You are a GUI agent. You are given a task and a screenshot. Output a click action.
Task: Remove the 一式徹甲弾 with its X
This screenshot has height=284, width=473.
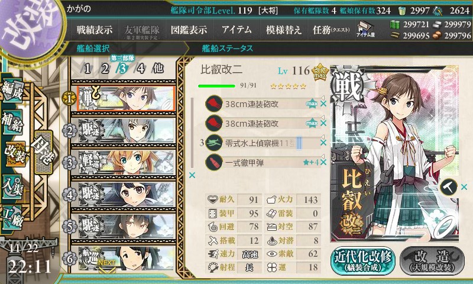point(323,162)
